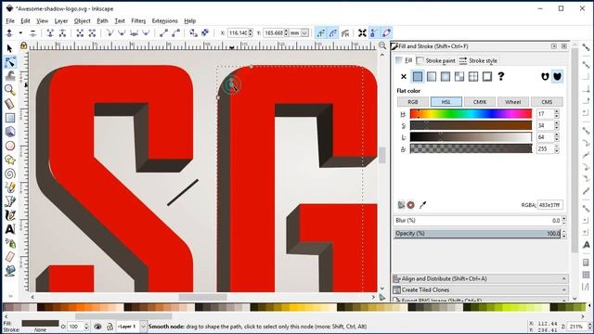Make selected nodes smooth

pos(122,33)
